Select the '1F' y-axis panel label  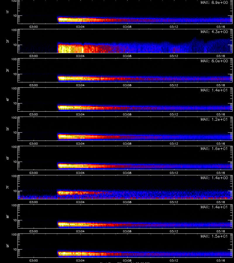pos(8,12)
